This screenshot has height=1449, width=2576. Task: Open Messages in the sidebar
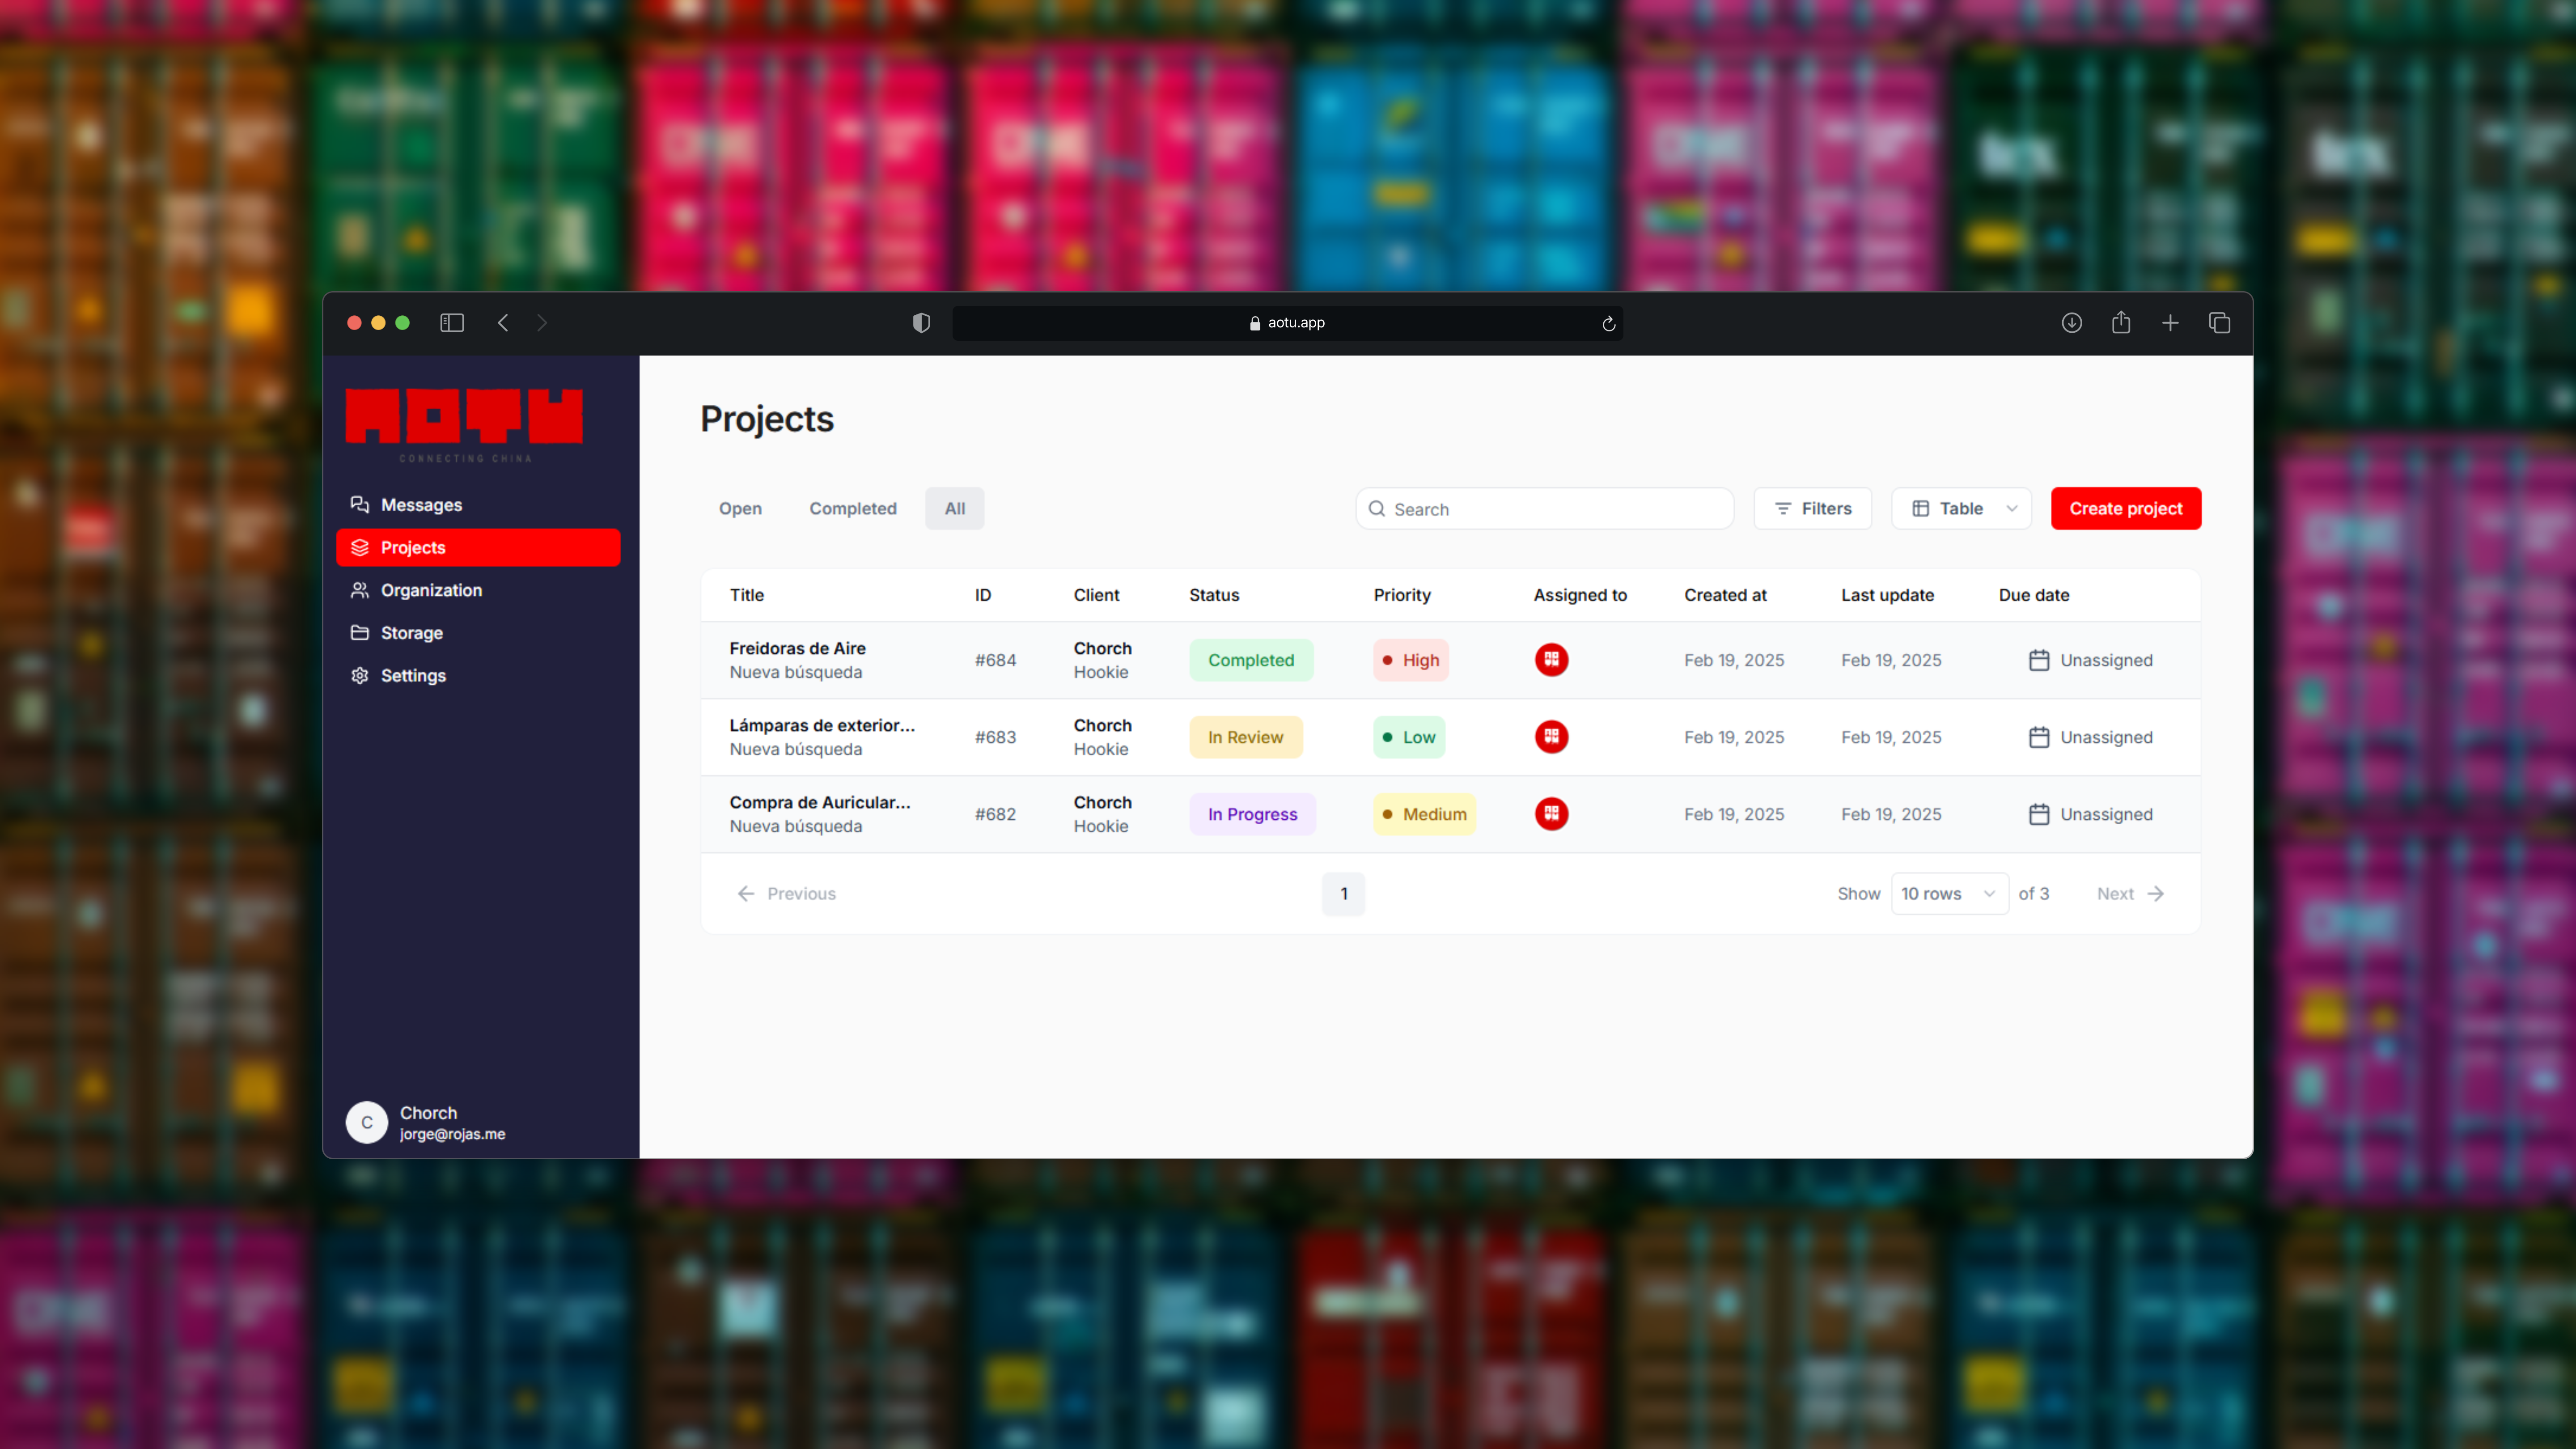click(x=478, y=505)
